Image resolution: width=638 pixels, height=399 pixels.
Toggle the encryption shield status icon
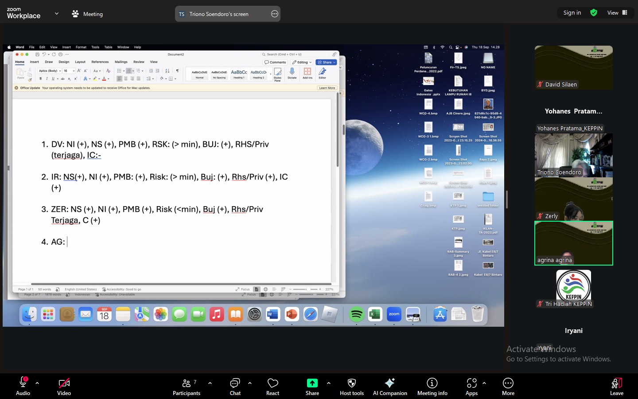coord(594,13)
